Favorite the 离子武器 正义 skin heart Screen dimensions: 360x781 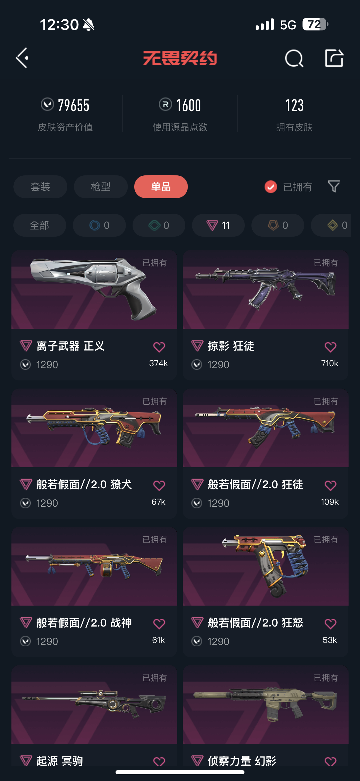159,347
